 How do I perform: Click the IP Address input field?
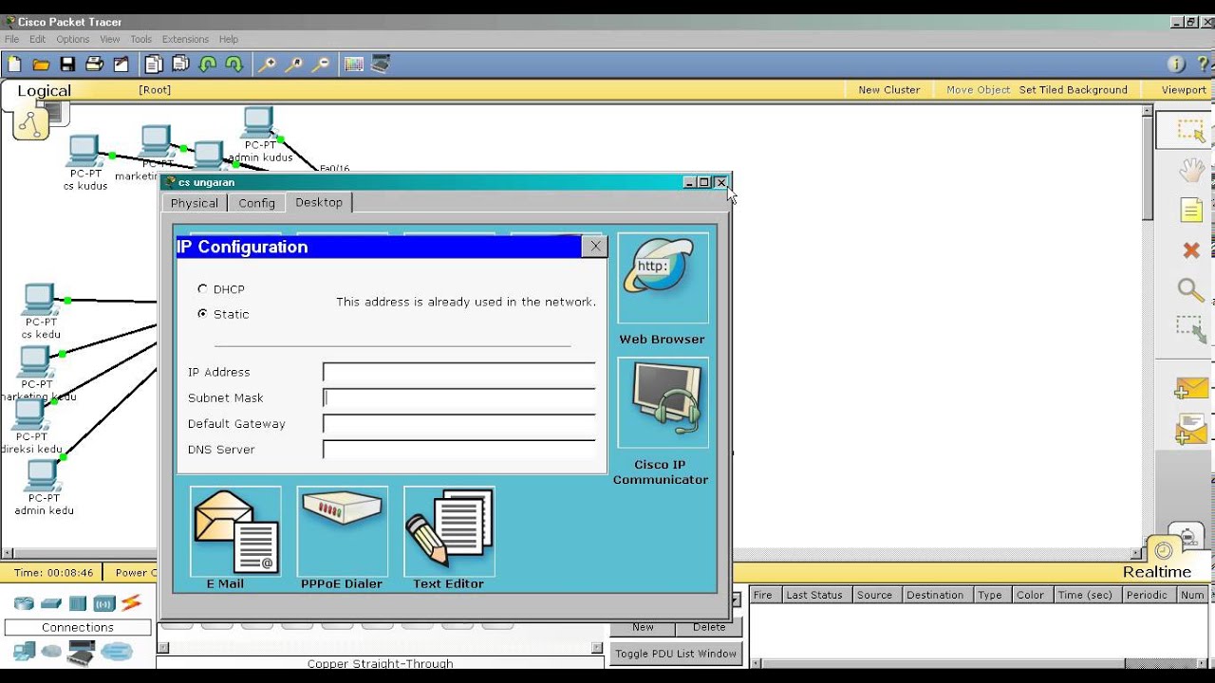458,372
